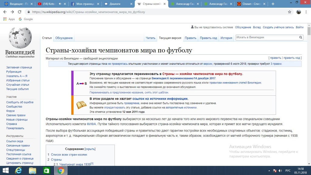This screenshot has height=175, width=311.
Task: Show hidden system tray icons
Action: [269, 171]
